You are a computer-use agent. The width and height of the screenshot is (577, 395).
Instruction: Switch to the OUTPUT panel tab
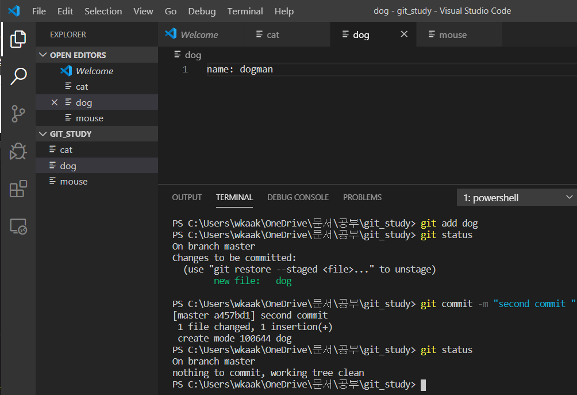(187, 197)
